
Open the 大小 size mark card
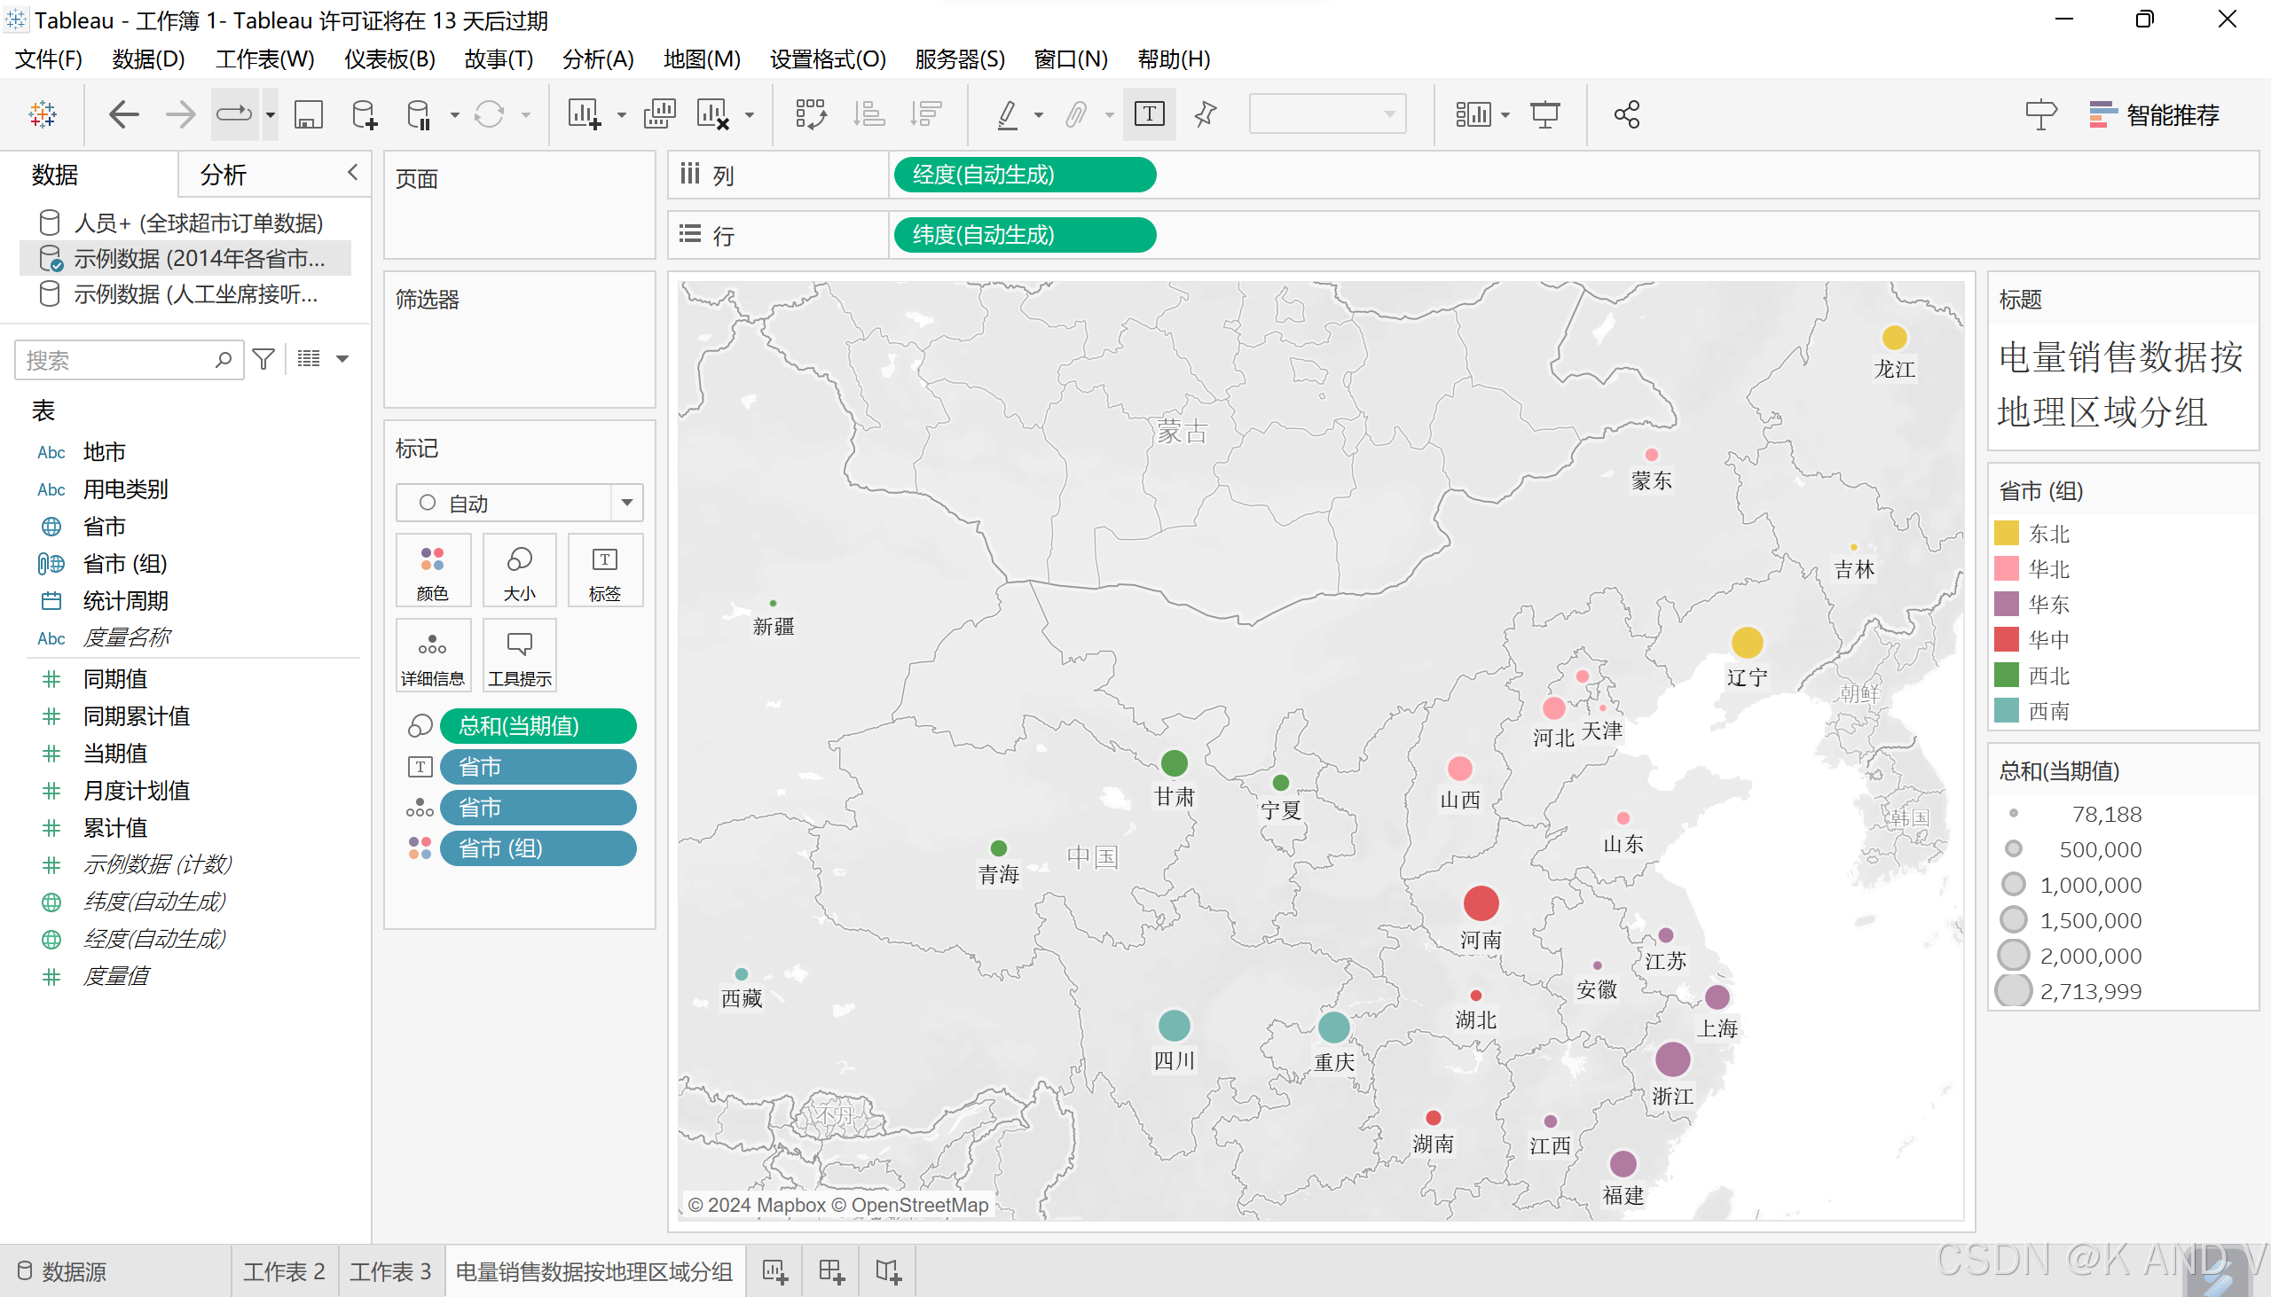pyautogui.click(x=519, y=571)
